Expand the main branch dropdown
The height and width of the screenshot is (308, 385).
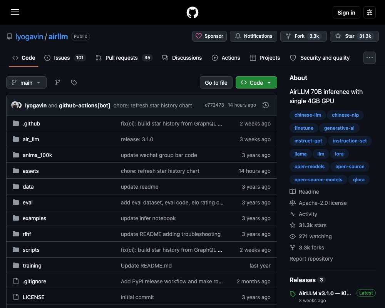(x=26, y=82)
